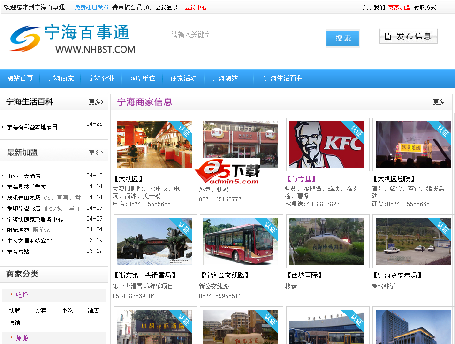Expand 更多 in 最新加盟 panel
455x344 pixels.
tap(96, 153)
